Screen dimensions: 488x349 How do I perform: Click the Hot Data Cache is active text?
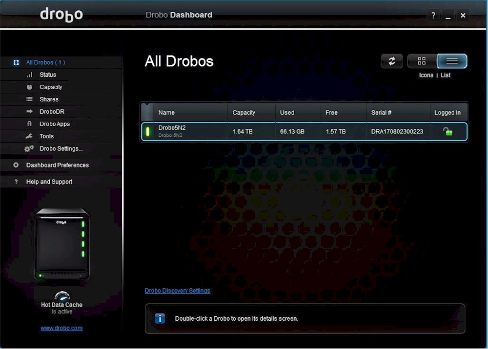point(61,308)
